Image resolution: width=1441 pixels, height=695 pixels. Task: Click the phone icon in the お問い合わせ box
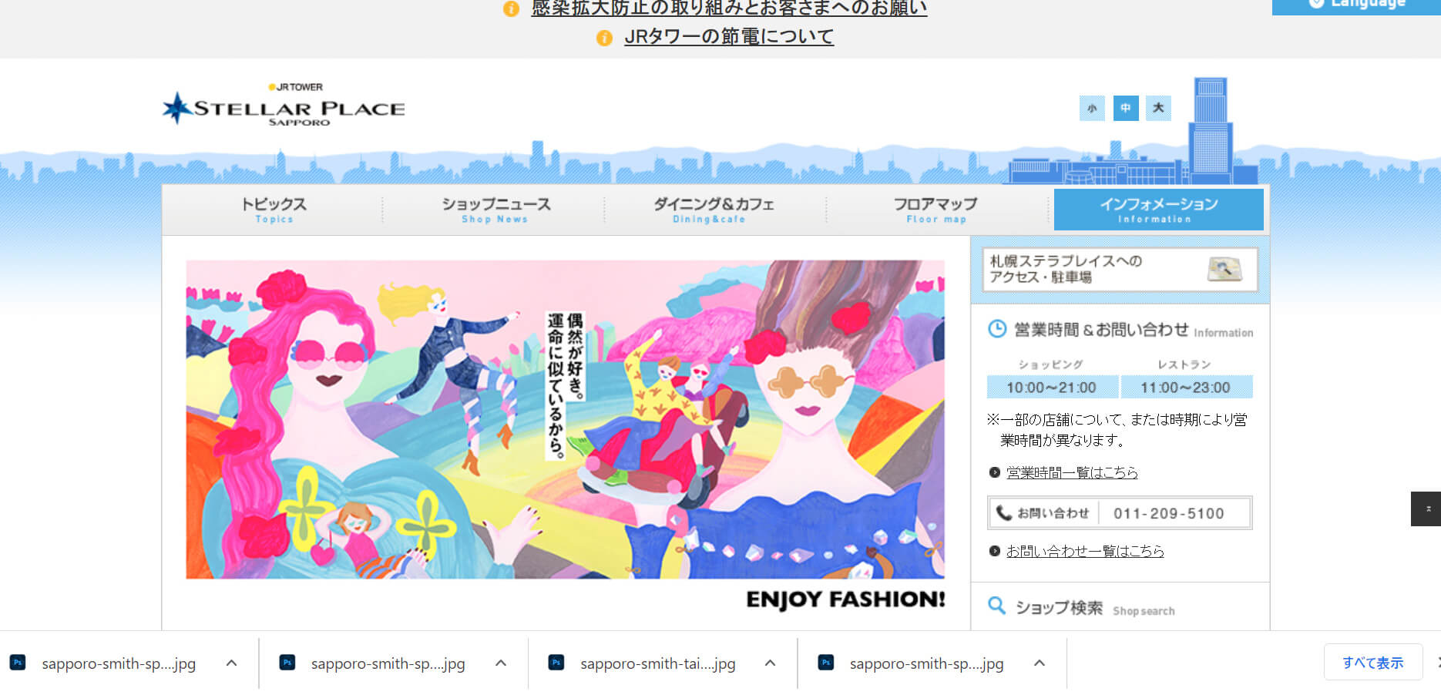point(1004,512)
